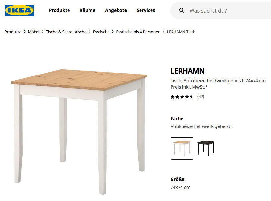Enlarge the main LERHAMN table image
Image resolution: width=271 pixels, height=201 pixels.
79,129
